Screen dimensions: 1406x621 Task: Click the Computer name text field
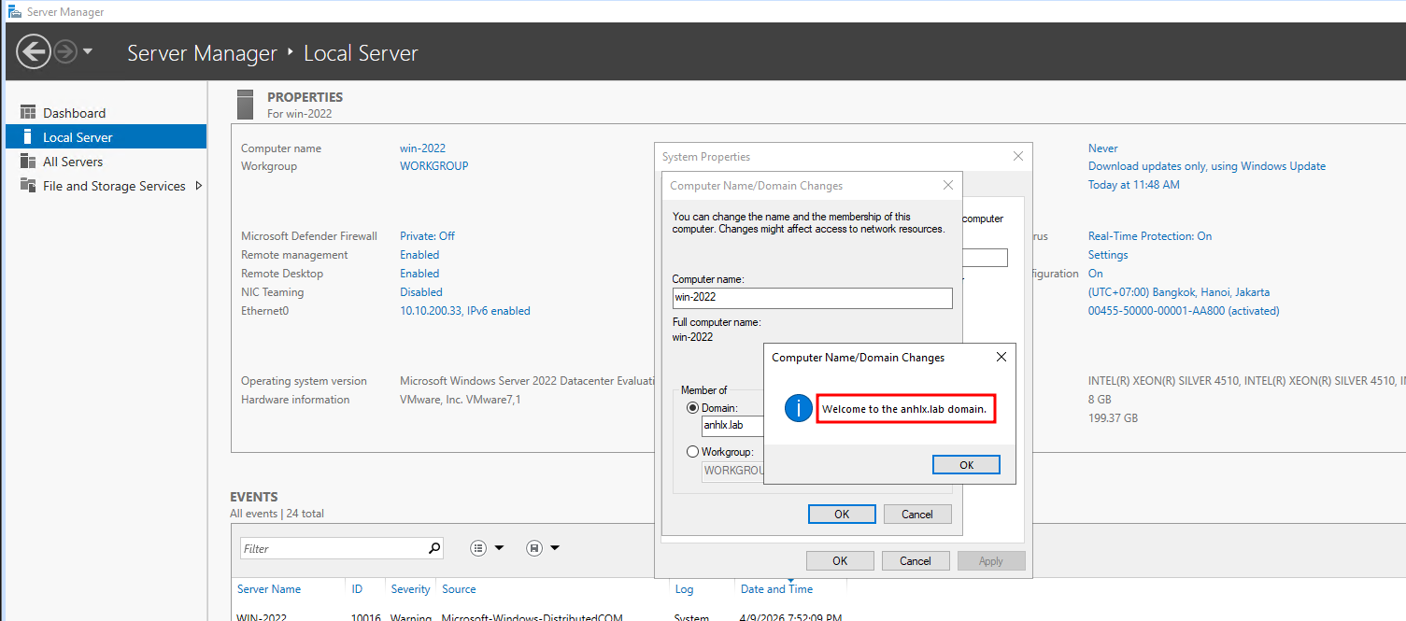(812, 298)
